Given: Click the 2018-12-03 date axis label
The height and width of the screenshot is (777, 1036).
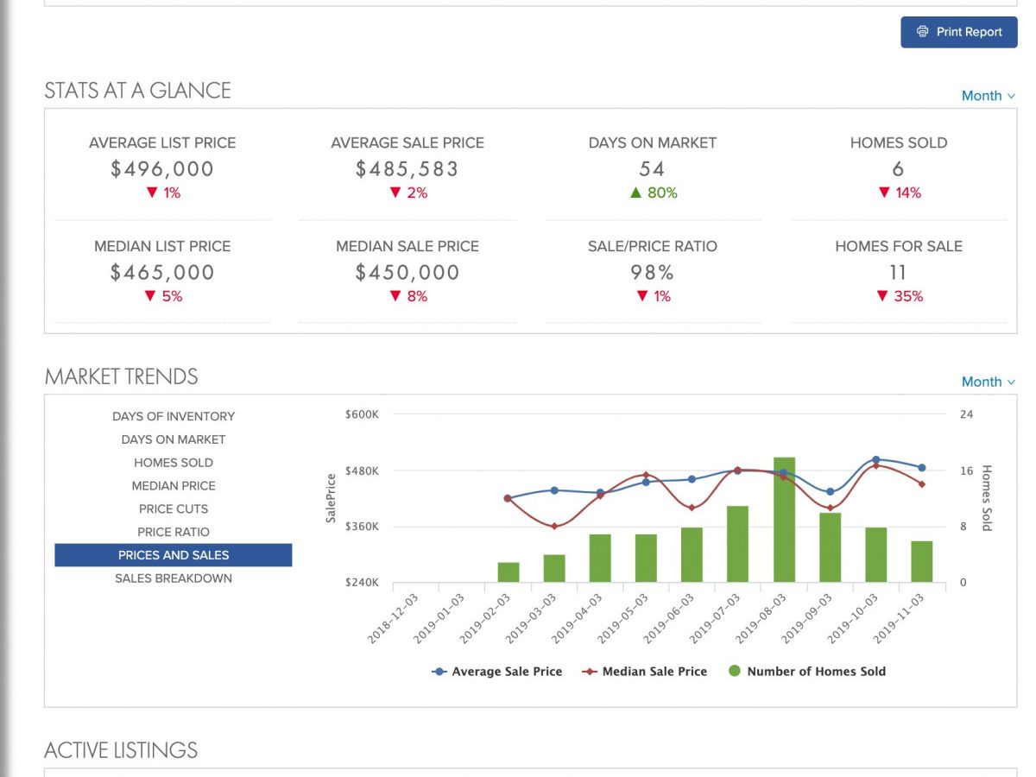Looking at the screenshot, I should pos(394,619).
